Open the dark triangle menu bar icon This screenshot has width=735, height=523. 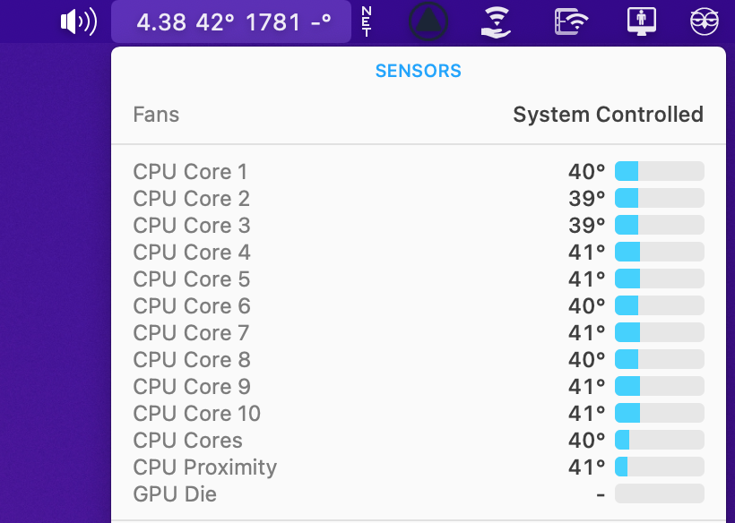tap(428, 21)
